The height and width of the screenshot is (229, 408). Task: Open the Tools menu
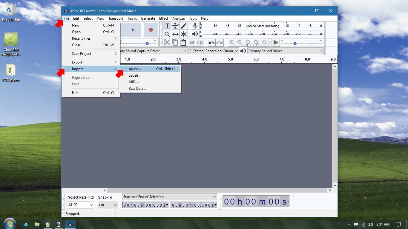tap(193, 18)
